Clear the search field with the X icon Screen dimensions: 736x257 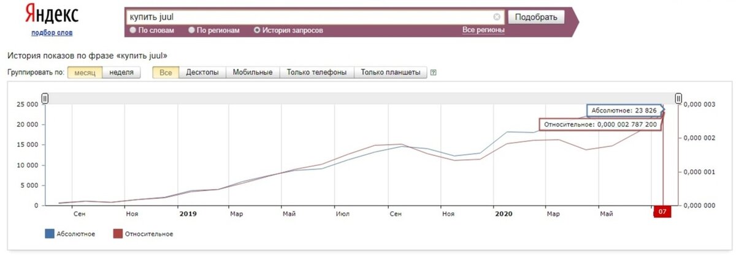click(497, 17)
